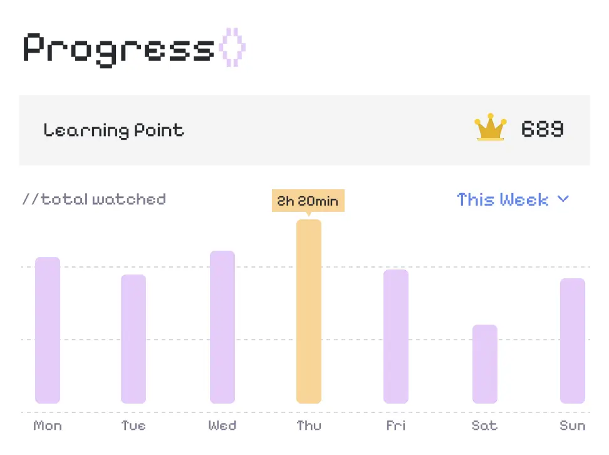
Task: Click the Progress heading title
Action: [x=119, y=48]
